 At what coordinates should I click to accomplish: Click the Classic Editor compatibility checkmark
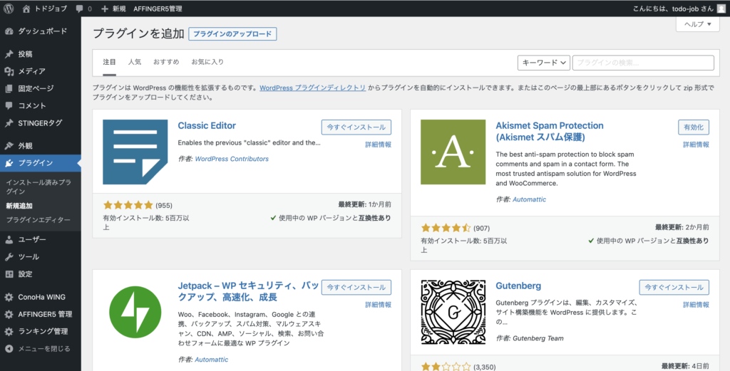pos(273,218)
